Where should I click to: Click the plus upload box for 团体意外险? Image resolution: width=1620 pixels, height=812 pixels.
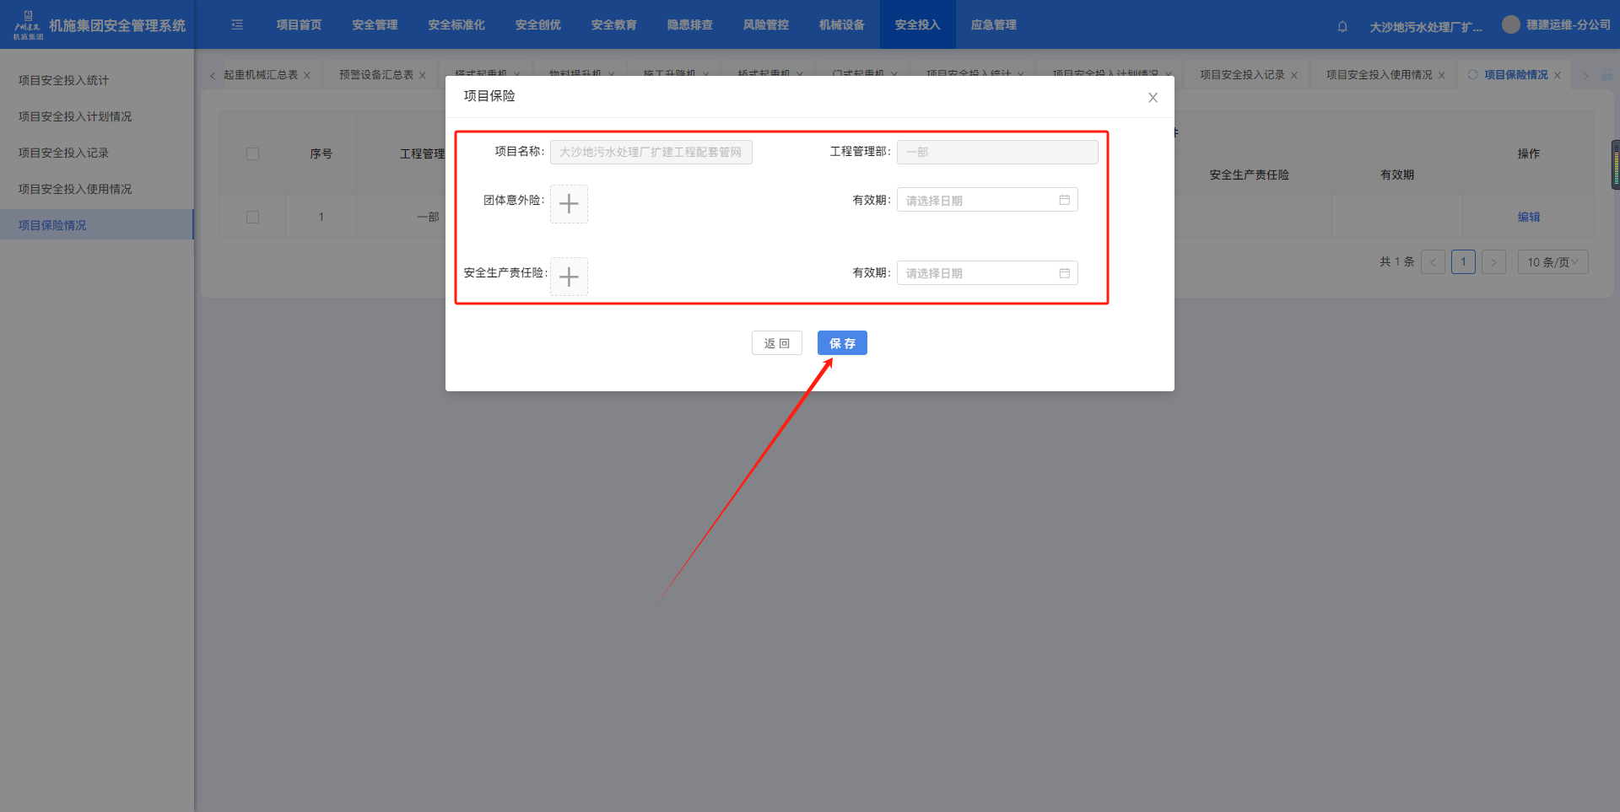(569, 204)
